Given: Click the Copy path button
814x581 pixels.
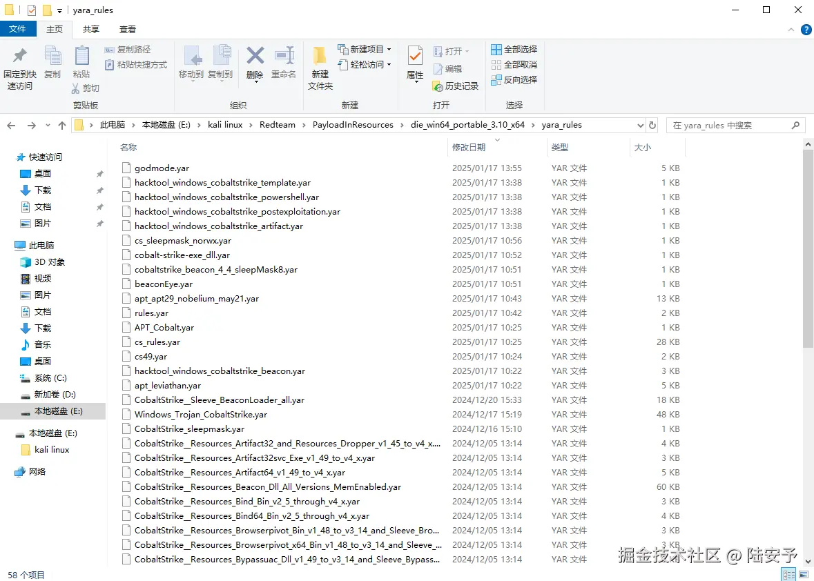Looking at the screenshot, I should pyautogui.click(x=128, y=49).
